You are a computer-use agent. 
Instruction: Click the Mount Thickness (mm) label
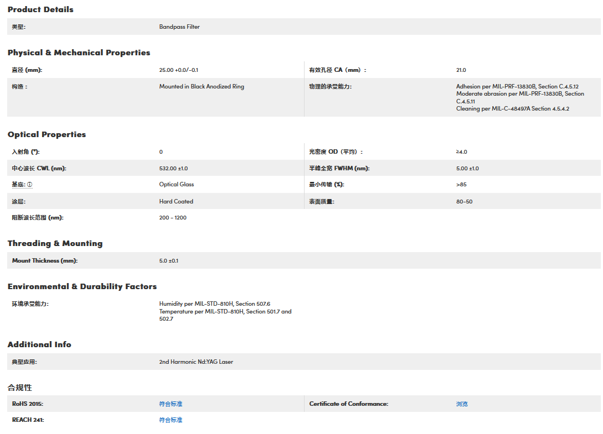click(x=44, y=261)
